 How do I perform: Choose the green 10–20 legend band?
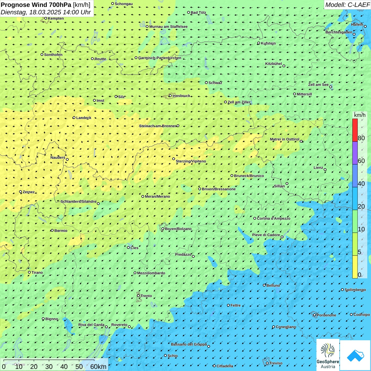[355, 222]
